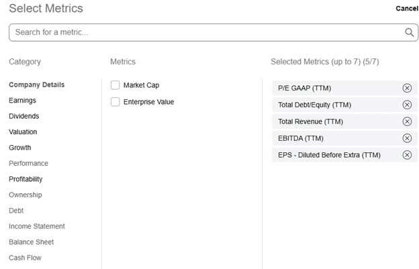Click the Search for a metric field
Image resolution: width=419 pixels, height=269 pixels.
(x=201, y=32)
